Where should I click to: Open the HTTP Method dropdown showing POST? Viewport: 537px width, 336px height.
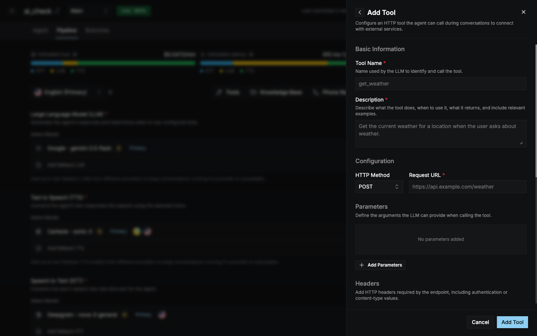tap(379, 187)
